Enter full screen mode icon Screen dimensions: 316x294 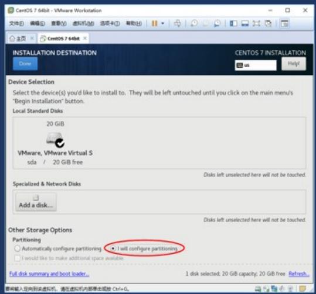[256, 23]
